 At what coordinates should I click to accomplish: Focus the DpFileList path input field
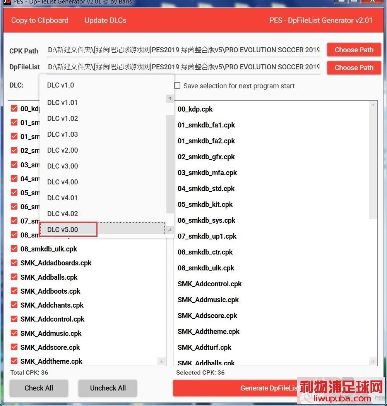[184, 67]
